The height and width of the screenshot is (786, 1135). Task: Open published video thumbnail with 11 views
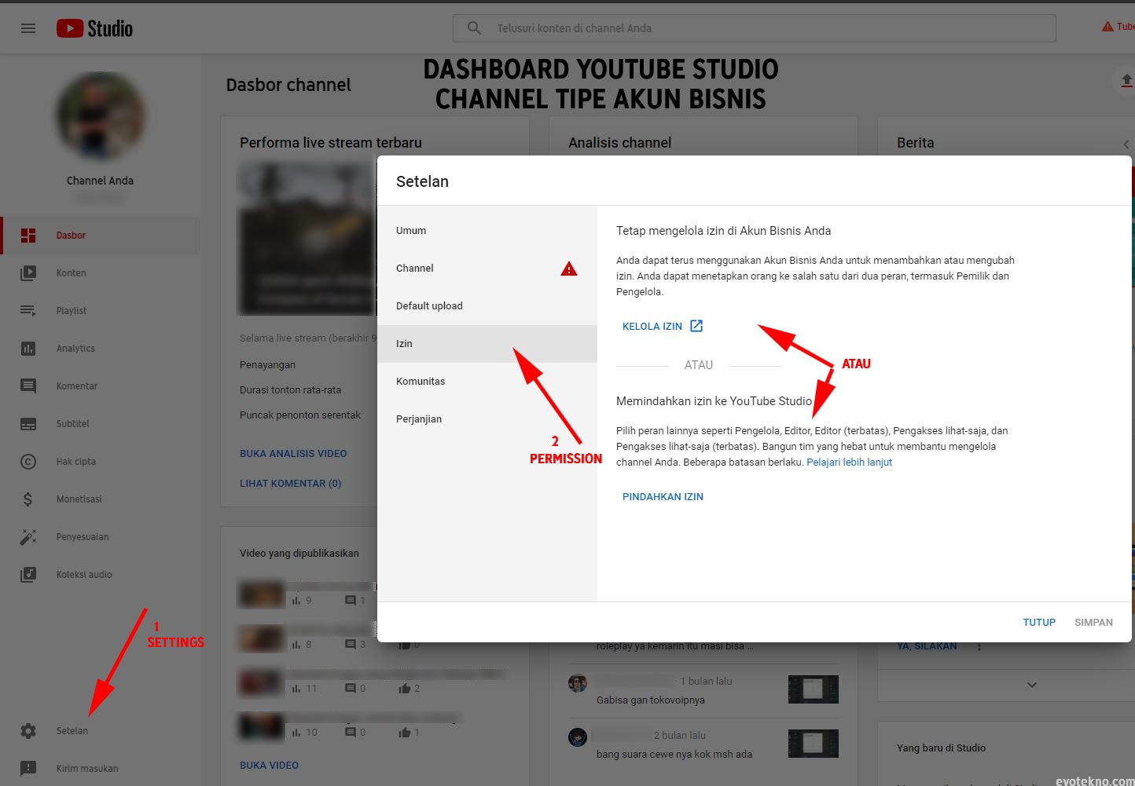click(261, 682)
